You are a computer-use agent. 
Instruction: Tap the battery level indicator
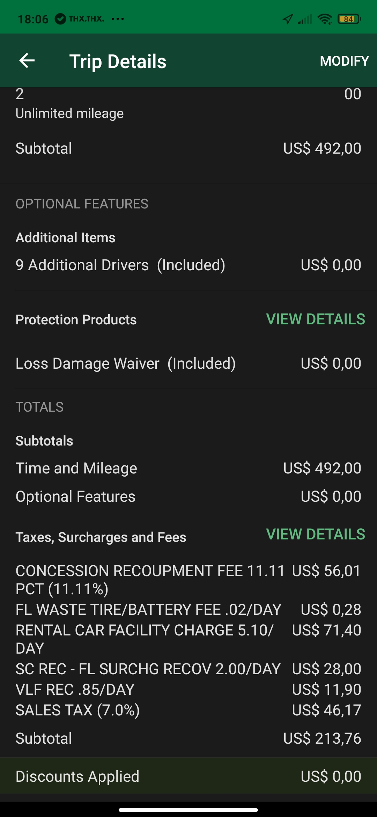(x=349, y=19)
